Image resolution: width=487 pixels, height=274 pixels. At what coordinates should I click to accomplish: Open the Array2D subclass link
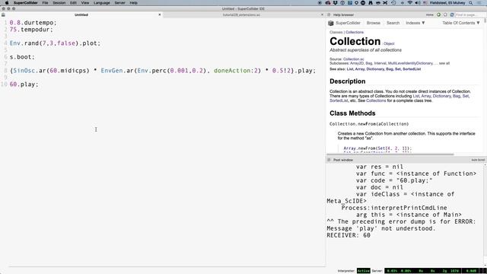(357, 63)
